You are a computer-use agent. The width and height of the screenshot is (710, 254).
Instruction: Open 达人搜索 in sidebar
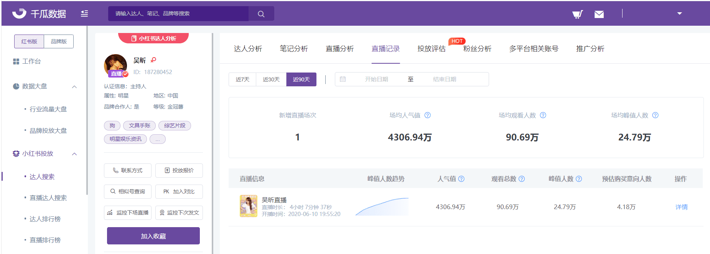coord(42,177)
